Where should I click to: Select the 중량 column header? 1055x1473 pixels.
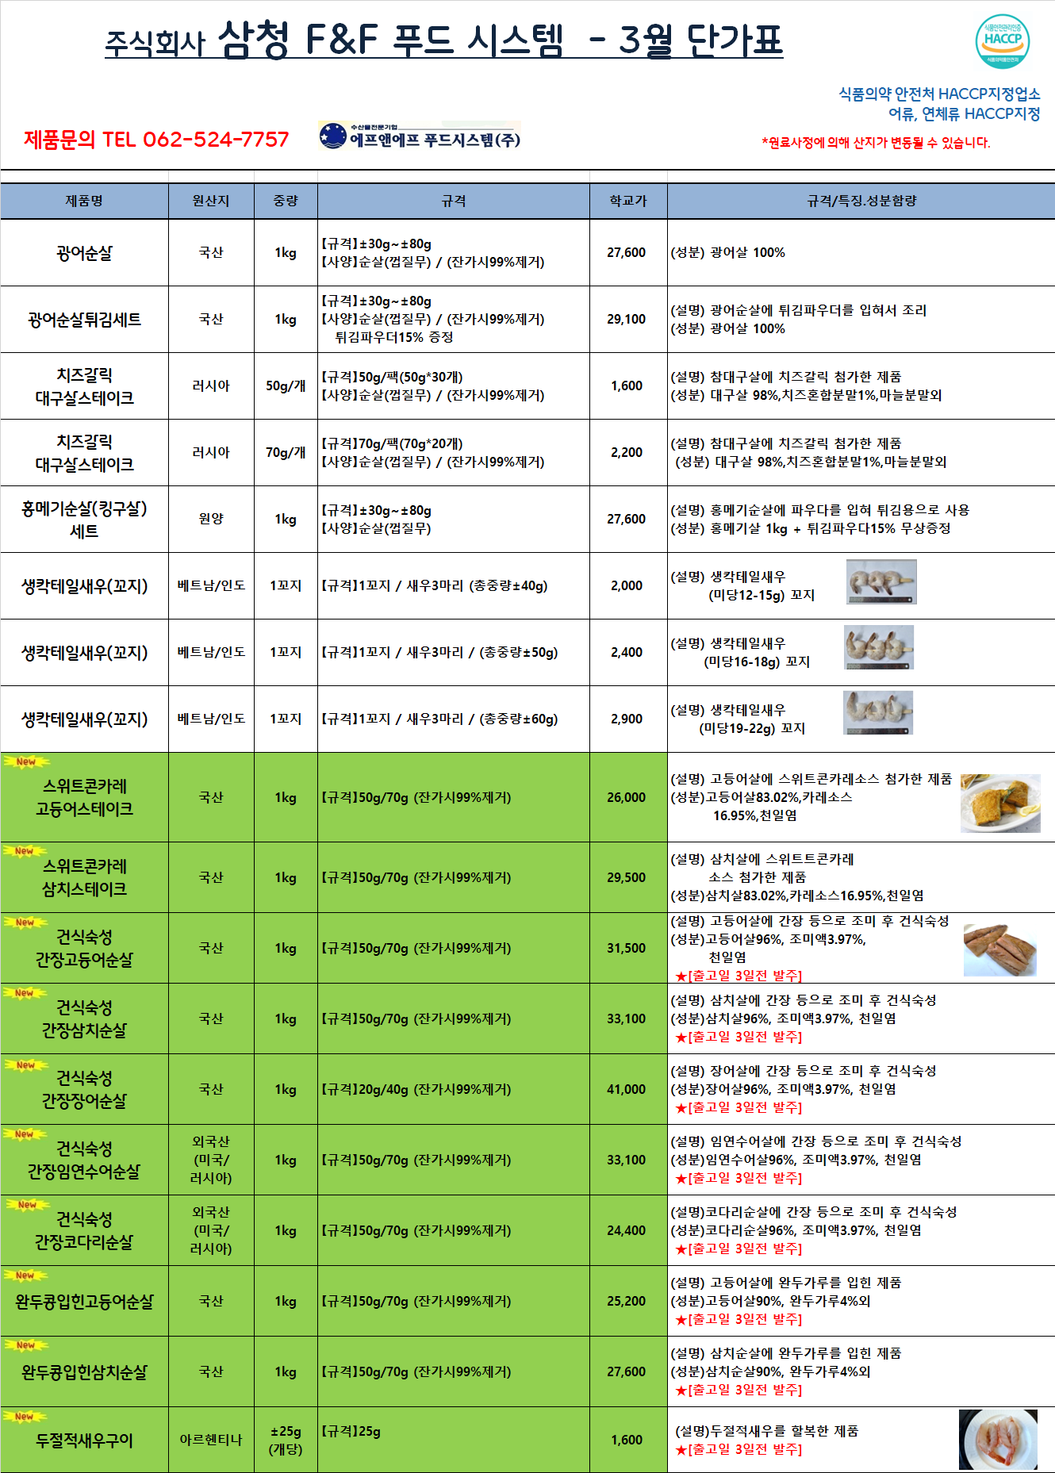tap(286, 201)
